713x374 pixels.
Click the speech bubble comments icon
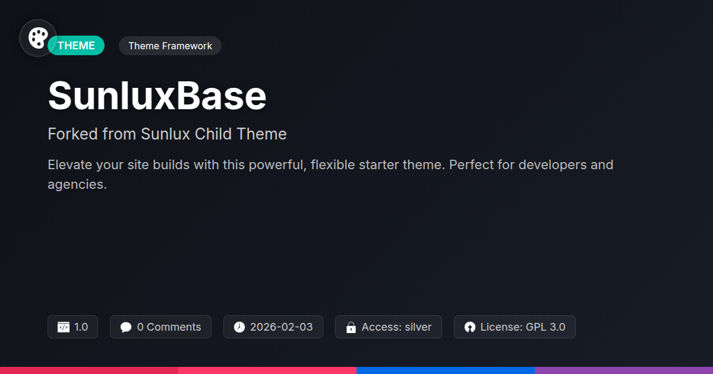click(126, 327)
